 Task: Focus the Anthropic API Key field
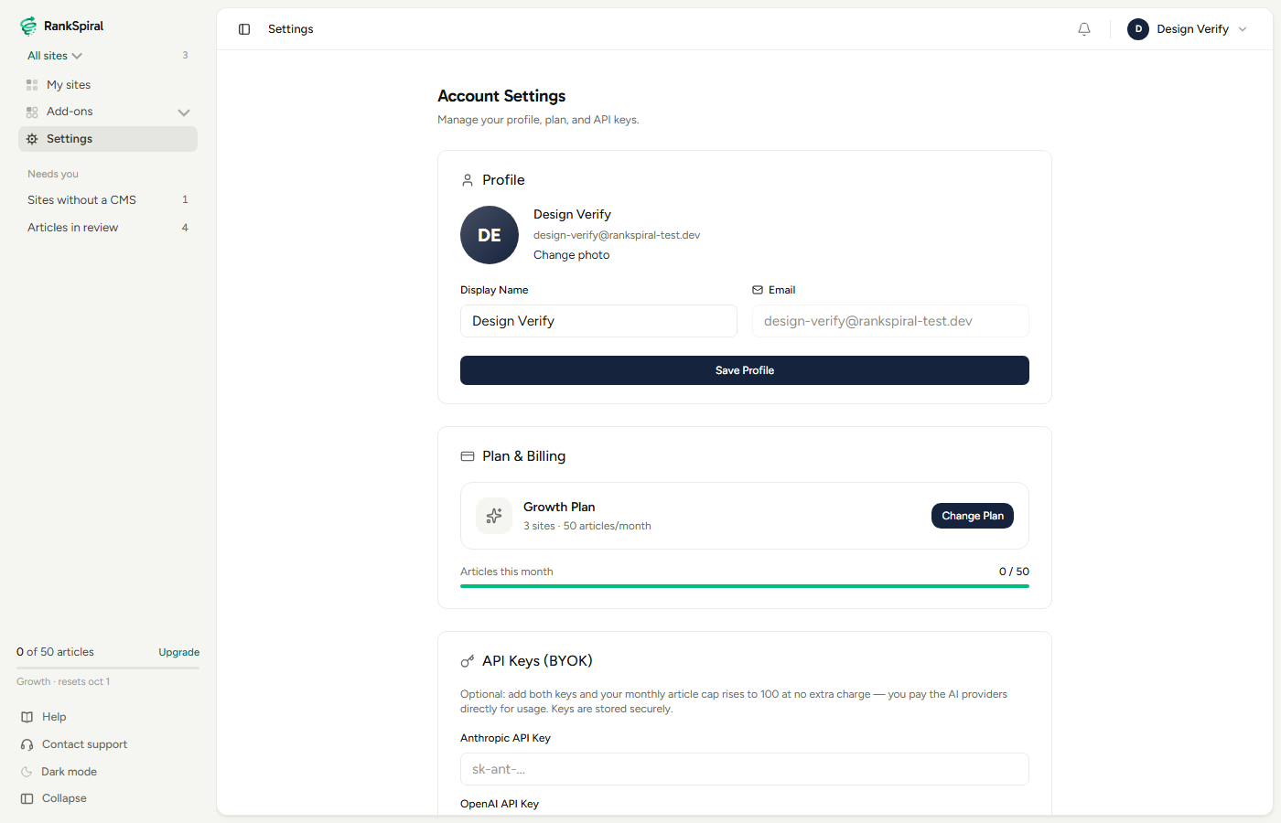(x=745, y=769)
